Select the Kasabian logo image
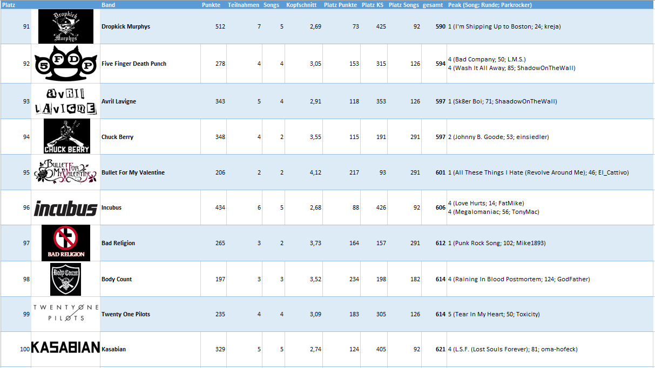 [66, 348]
